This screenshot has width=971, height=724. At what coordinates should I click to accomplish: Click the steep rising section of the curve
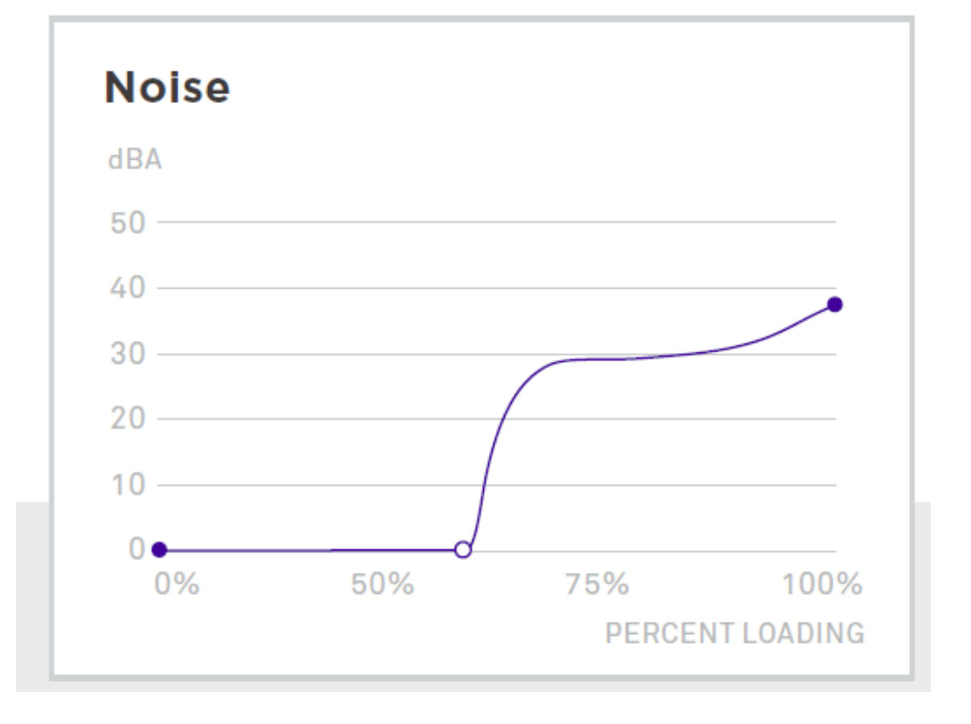(490, 450)
